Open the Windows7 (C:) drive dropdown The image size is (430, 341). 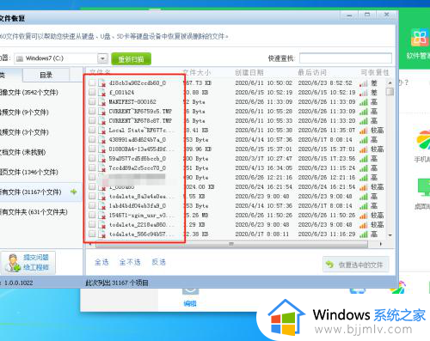coord(102,58)
